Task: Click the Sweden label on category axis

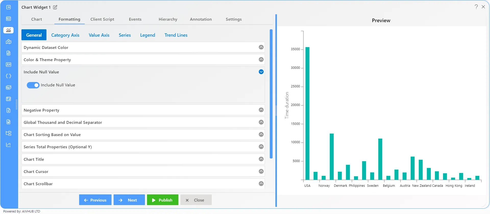Action: (373, 186)
